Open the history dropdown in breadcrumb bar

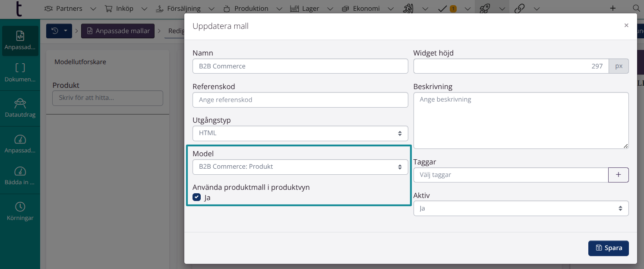[x=60, y=31]
